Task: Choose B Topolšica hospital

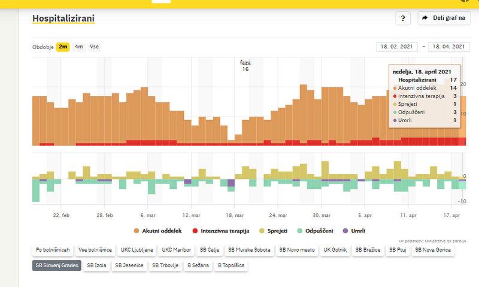Action: [x=232, y=265]
